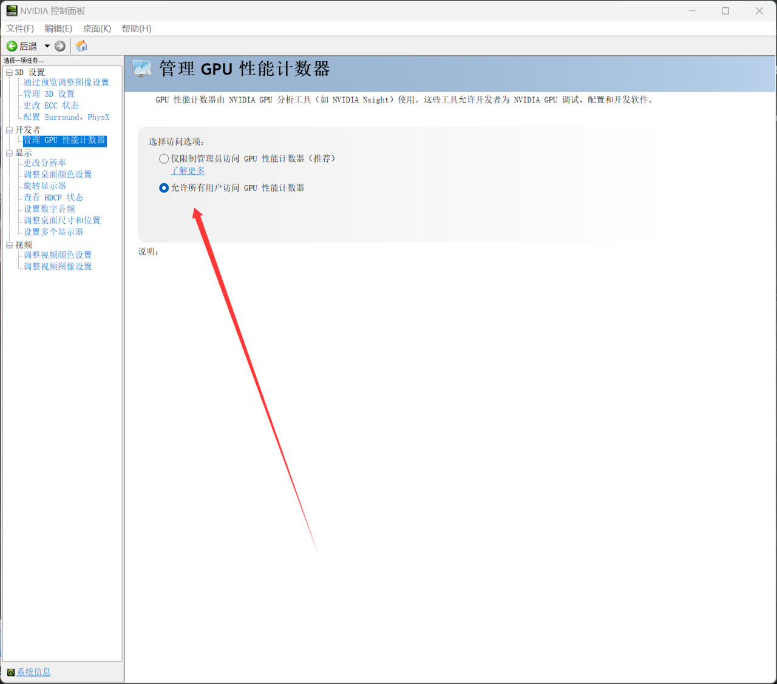The width and height of the screenshot is (777, 684).
Task: Minimize the NVIDIA 控制面板 window
Action: 692,11
